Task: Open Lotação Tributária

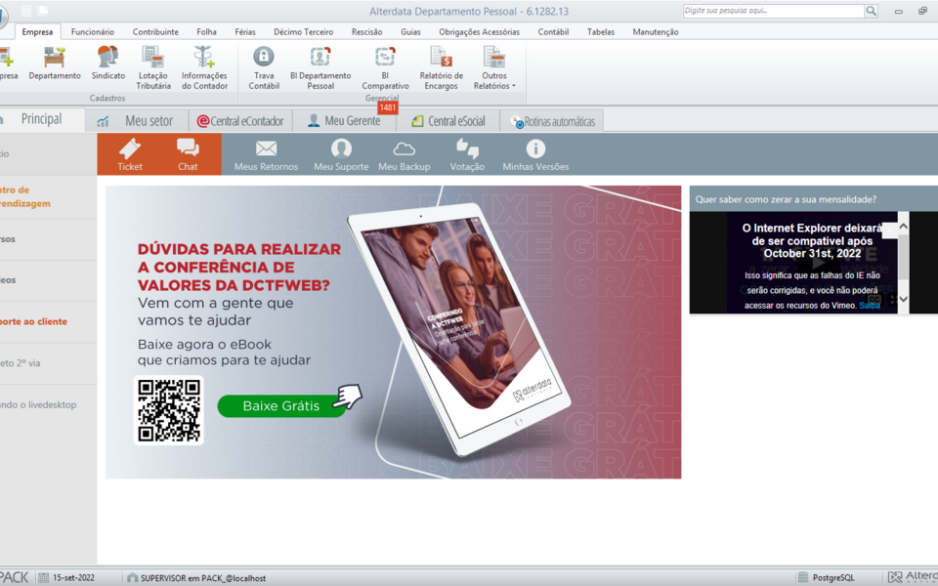Action: coord(153,67)
